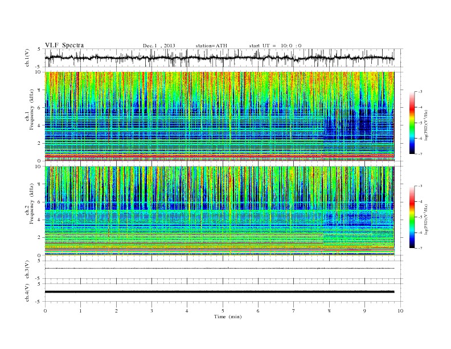Click the thick ch.4 waveform trace
The width and height of the screenshot is (451, 349).
[x=219, y=292]
